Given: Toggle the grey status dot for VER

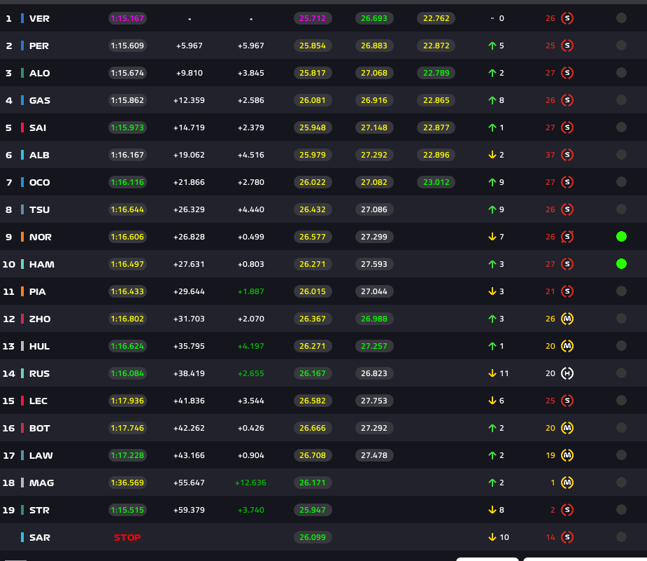Looking at the screenshot, I should [x=621, y=18].
